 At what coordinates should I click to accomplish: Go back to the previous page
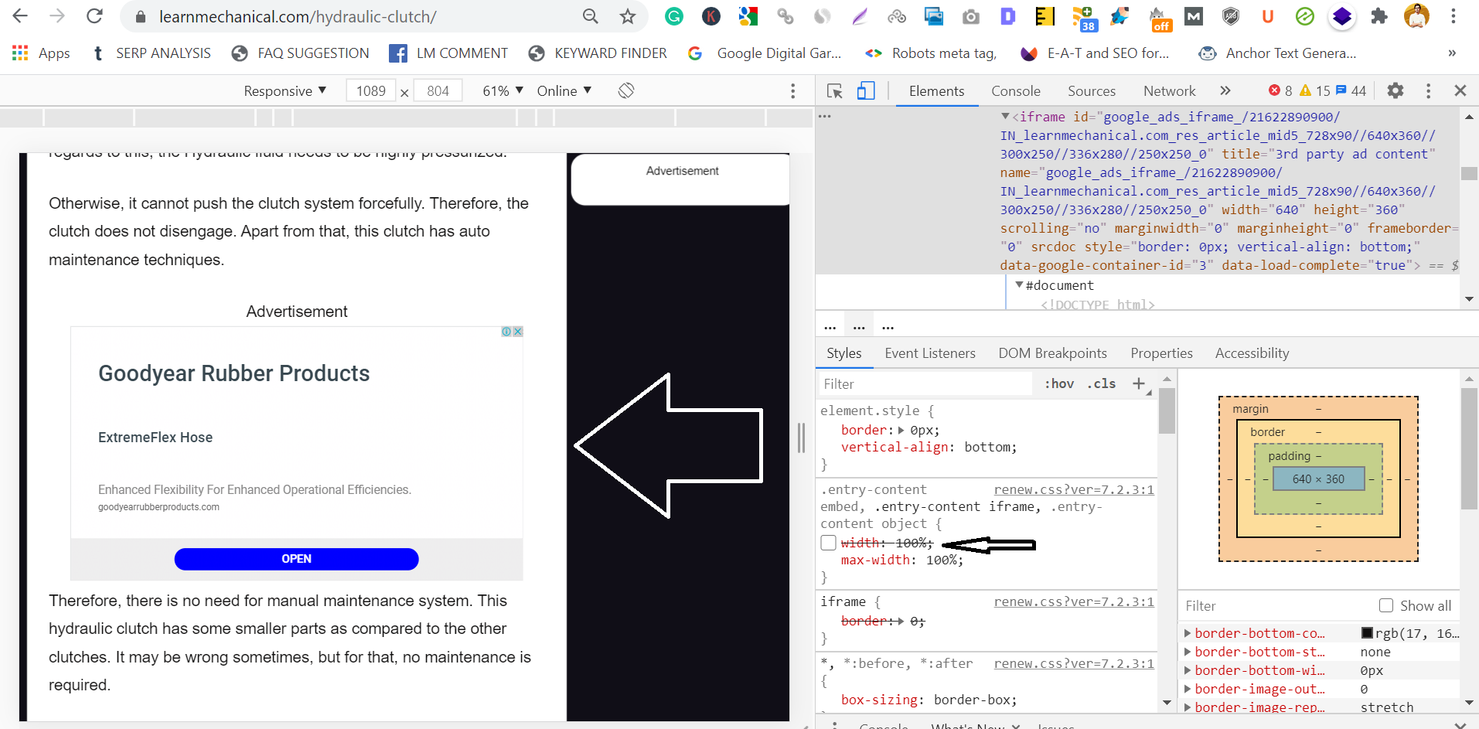click(21, 16)
